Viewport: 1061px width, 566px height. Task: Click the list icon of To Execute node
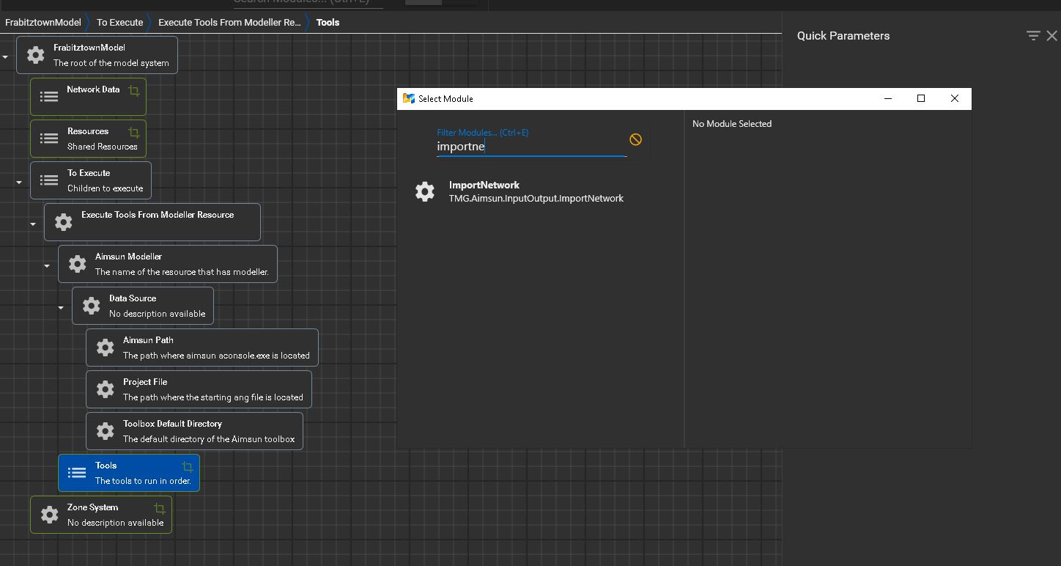click(49, 180)
